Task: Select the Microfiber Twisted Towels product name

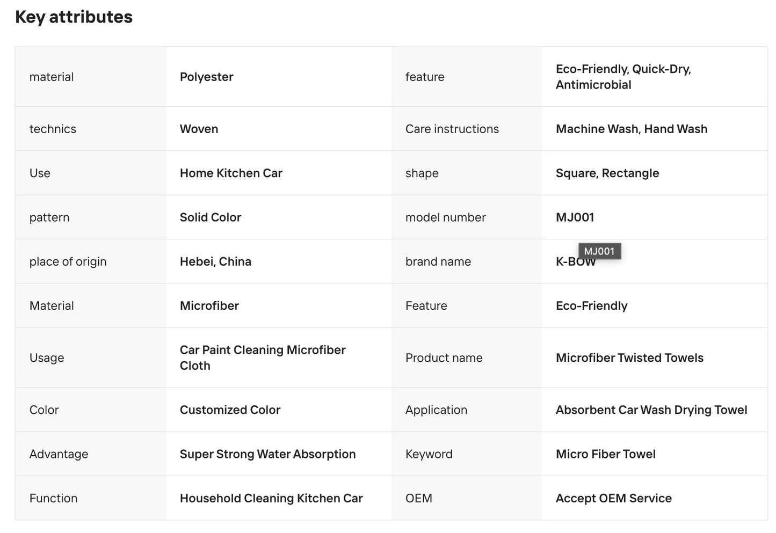Action: [629, 358]
